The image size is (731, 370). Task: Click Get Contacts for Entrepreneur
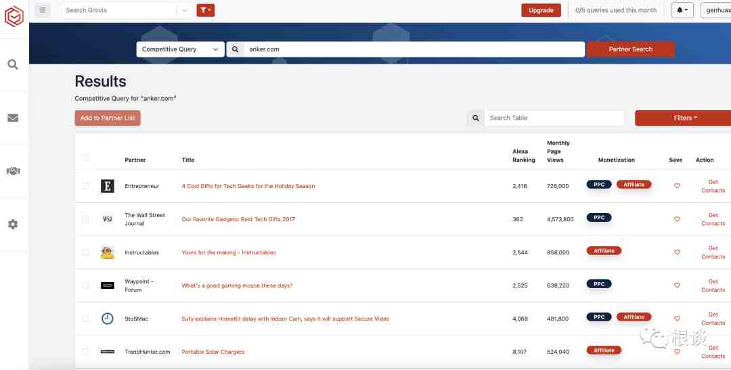[x=713, y=186]
